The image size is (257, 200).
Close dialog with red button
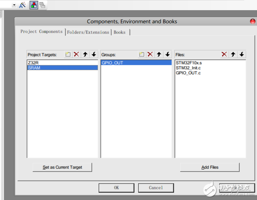[253, 21]
